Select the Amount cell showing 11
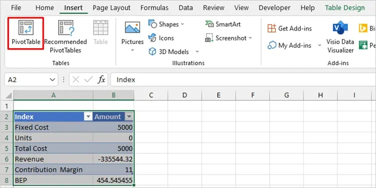This screenshot has height=188, width=376. (x=113, y=169)
